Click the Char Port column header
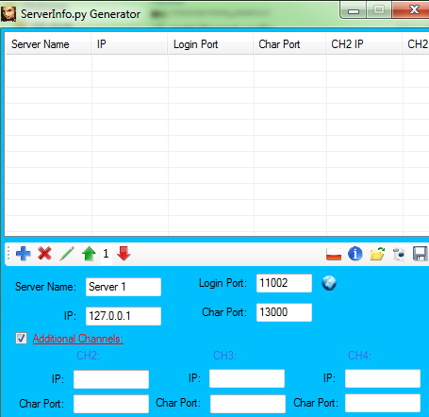Screen dimensions: 429x417 [x=289, y=44]
